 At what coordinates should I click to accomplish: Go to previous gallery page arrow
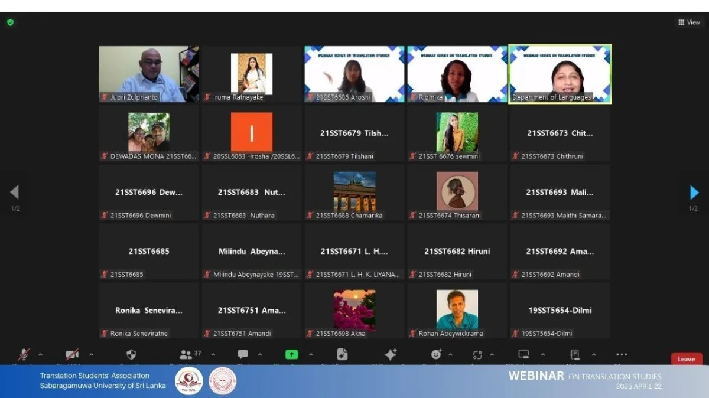point(15,192)
